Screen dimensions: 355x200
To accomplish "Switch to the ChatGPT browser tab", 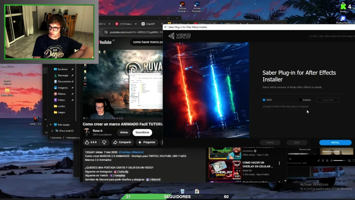I will pos(151,24).
